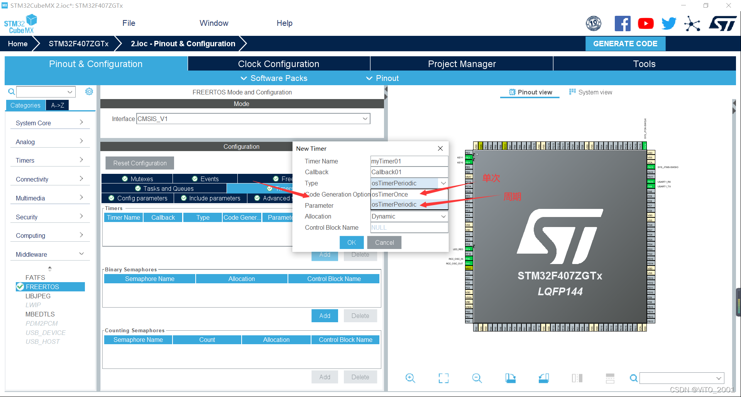Open the categories settings gear icon
The image size is (741, 397).
(89, 91)
